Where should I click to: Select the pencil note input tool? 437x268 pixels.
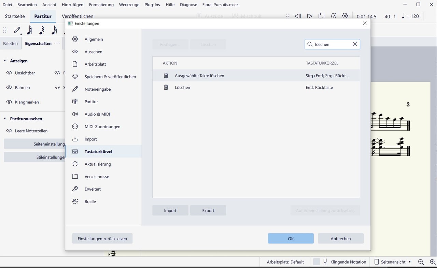17,30
